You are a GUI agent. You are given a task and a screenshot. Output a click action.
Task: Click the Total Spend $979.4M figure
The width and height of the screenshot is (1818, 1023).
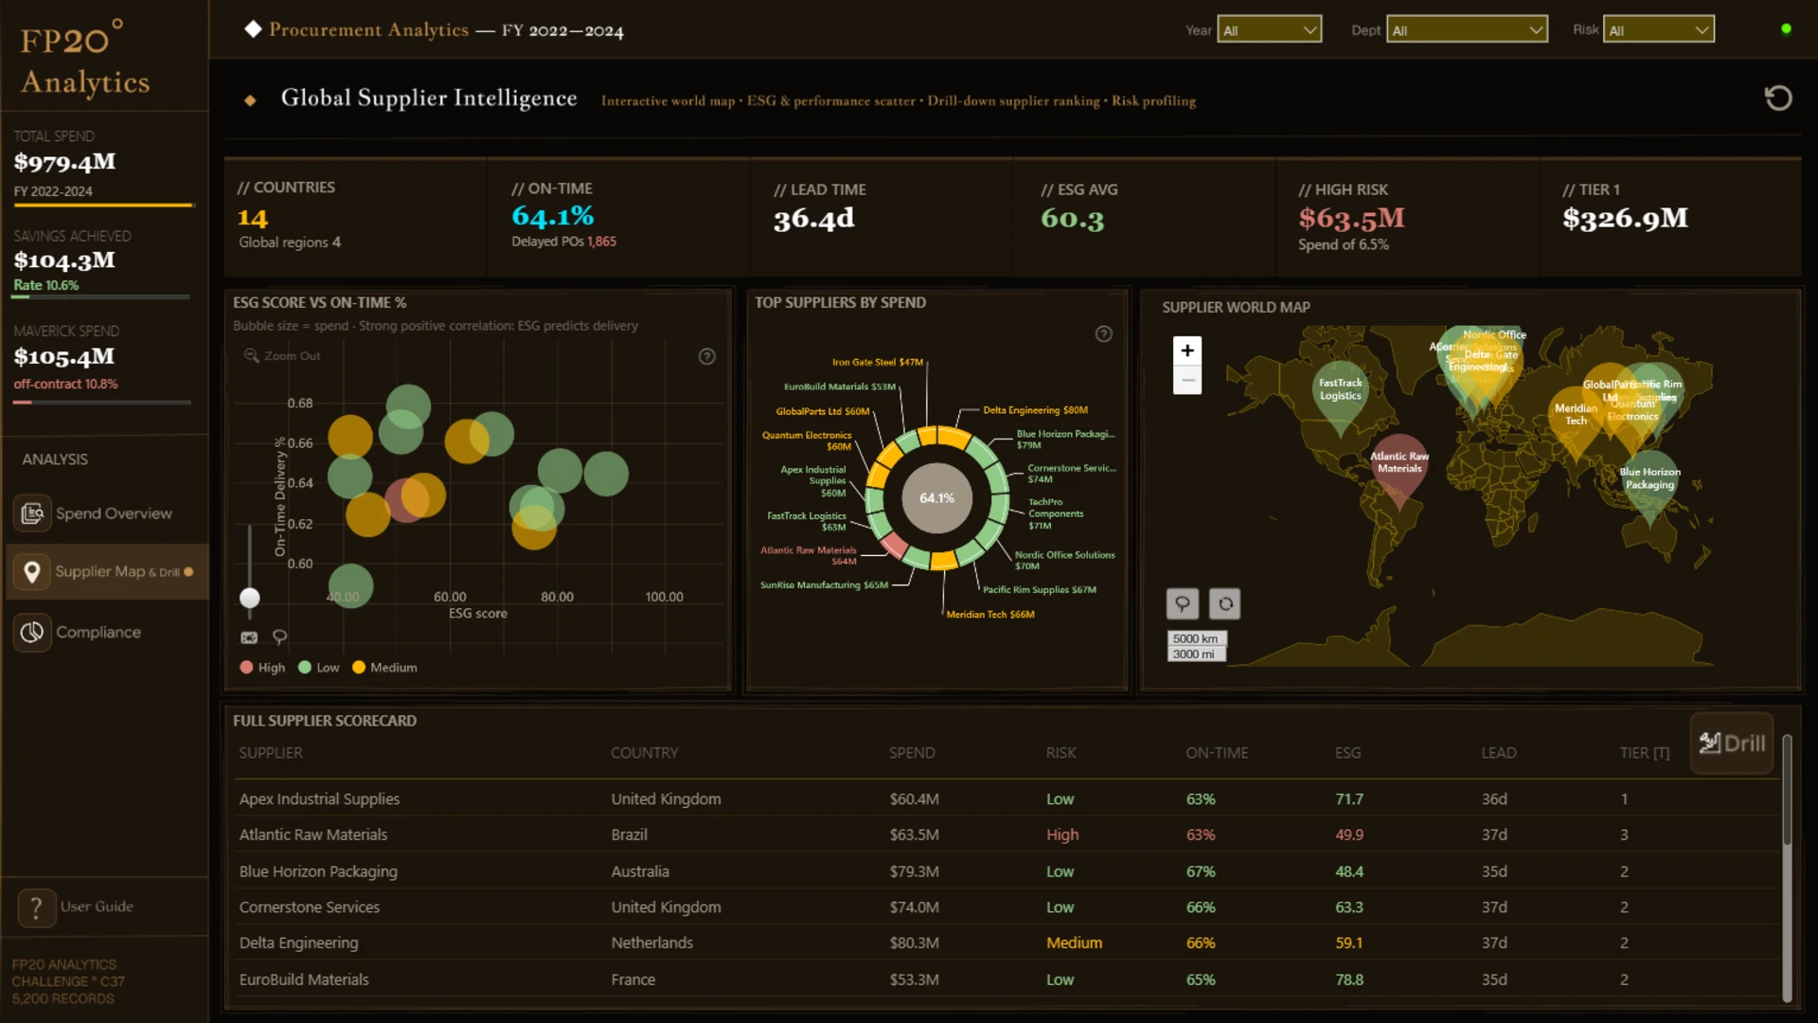[64, 162]
